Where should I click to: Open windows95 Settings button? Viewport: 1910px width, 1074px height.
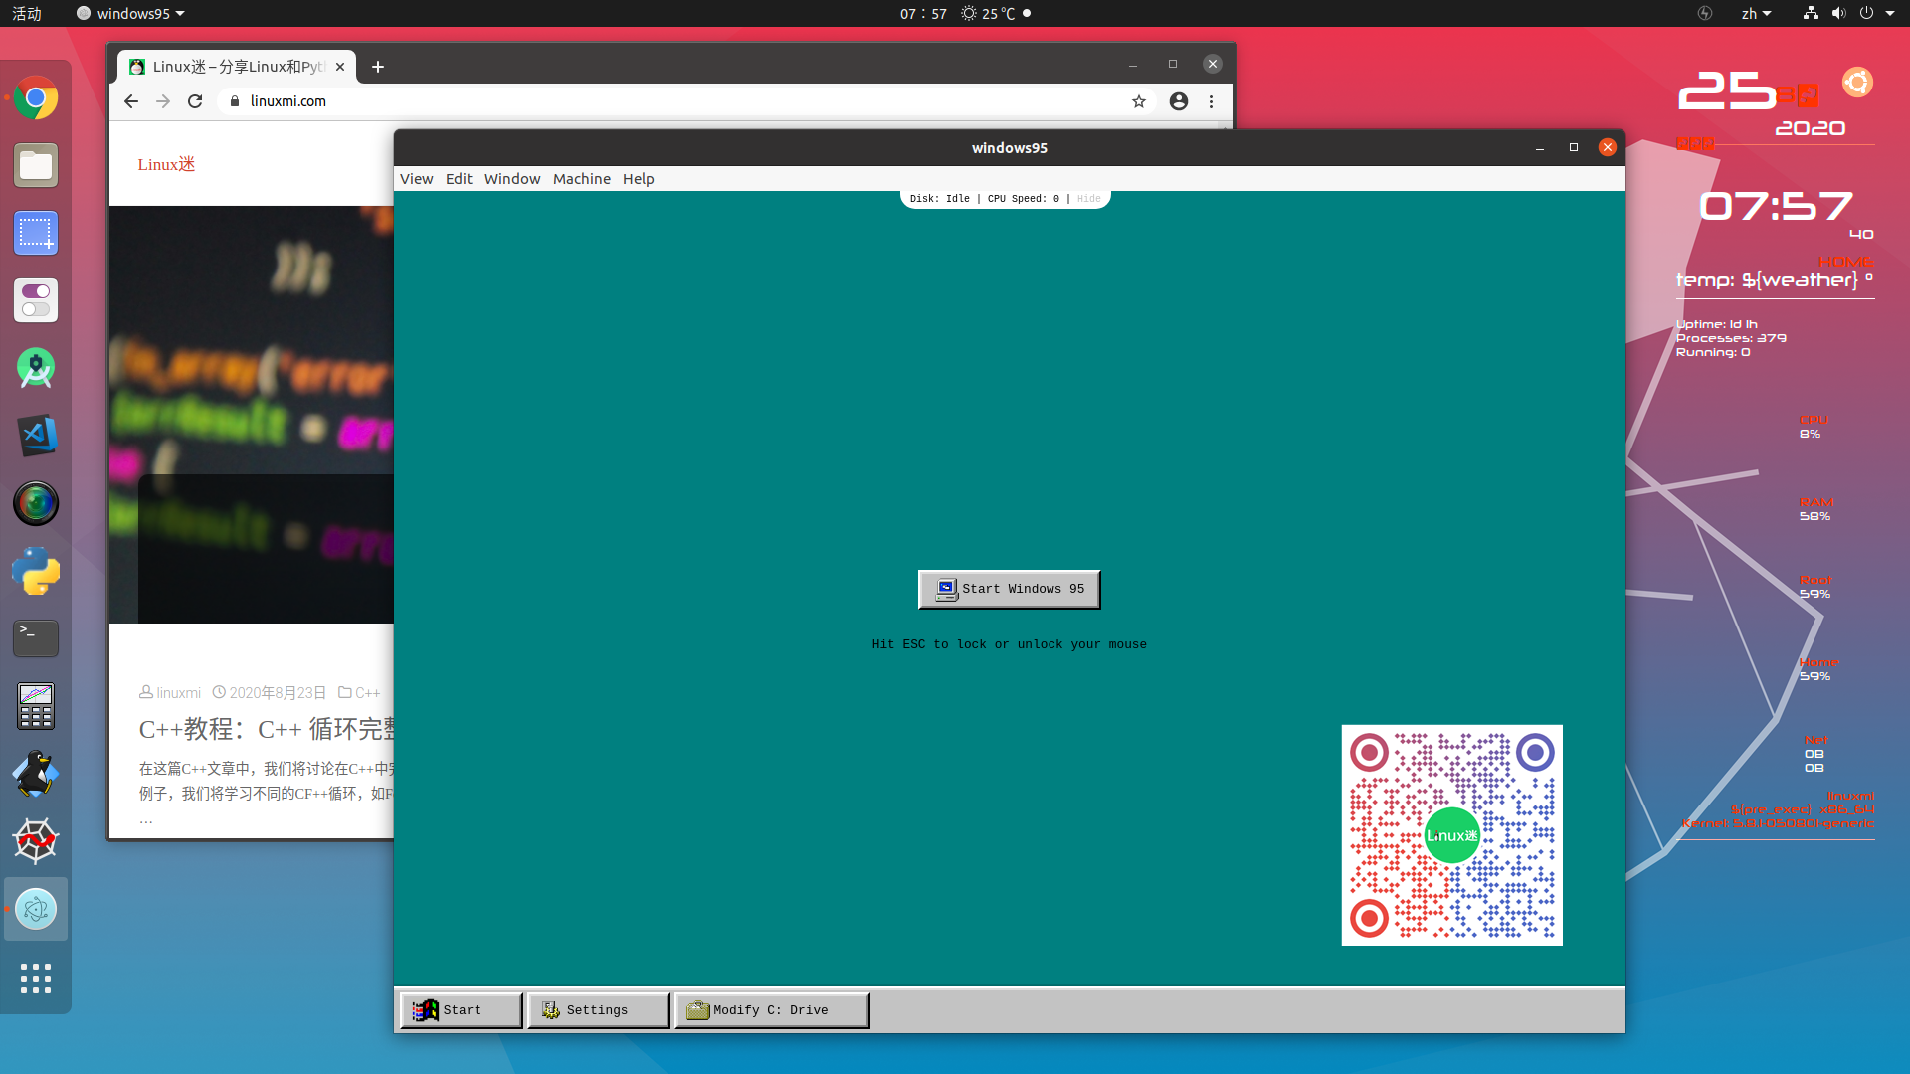tap(598, 1010)
